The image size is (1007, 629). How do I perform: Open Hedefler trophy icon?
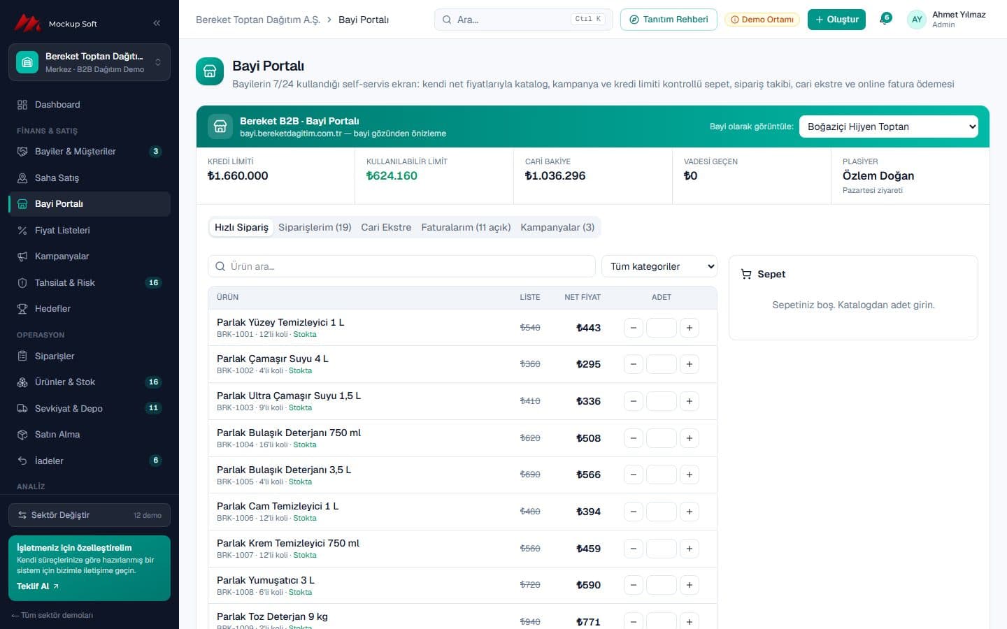coord(22,309)
